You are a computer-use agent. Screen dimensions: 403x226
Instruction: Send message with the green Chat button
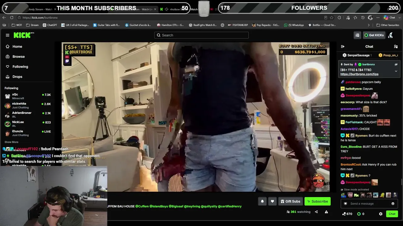tap(392, 214)
